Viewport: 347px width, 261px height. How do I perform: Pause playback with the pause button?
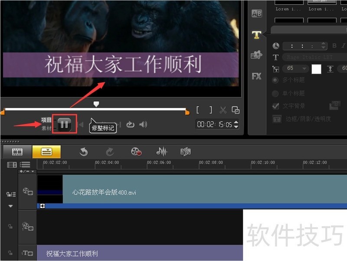(64, 124)
